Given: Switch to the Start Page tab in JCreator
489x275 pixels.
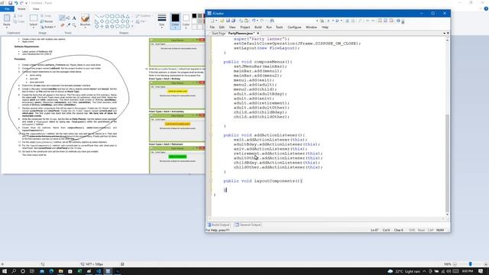Looking at the screenshot, I should (219, 33).
